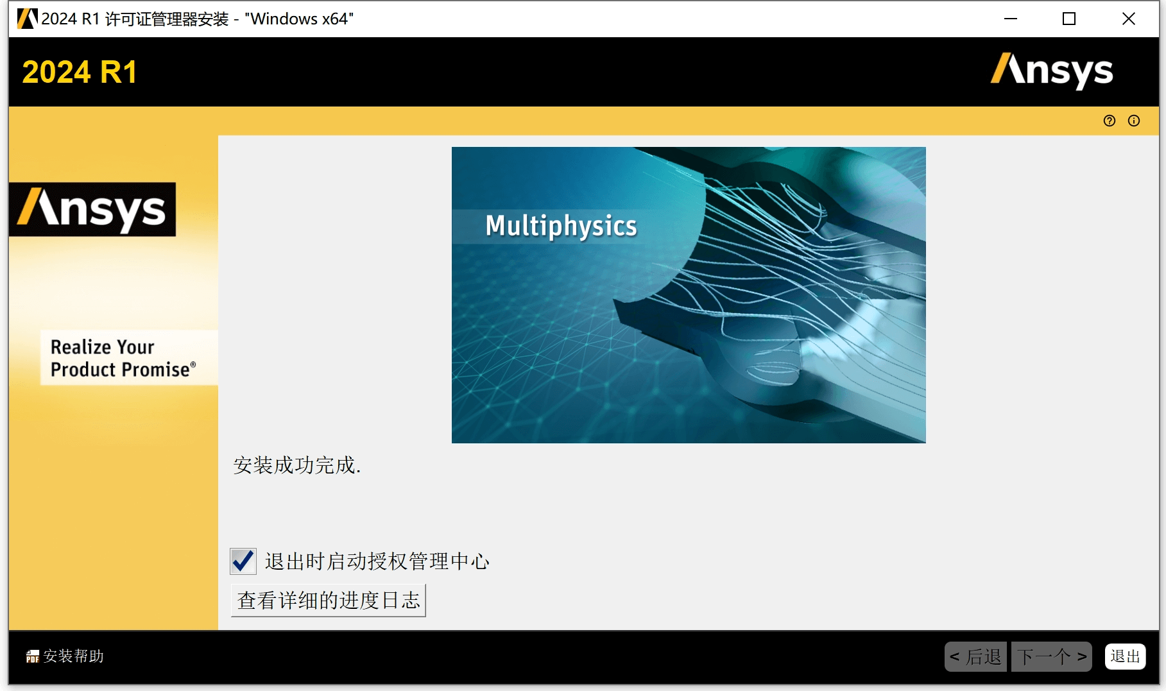The height and width of the screenshot is (691, 1166).
Task: Click the 2024 R1 header text
Action: pos(80,72)
